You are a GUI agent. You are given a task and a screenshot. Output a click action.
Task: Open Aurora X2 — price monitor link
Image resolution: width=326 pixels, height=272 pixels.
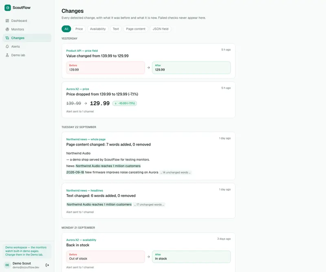click(77, 89)
